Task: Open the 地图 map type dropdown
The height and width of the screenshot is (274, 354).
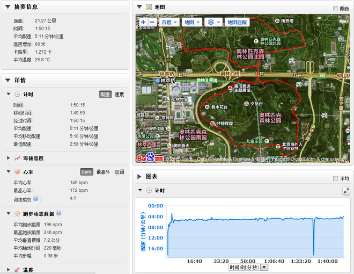Action: pyautogui.click(x=191, y=23)
